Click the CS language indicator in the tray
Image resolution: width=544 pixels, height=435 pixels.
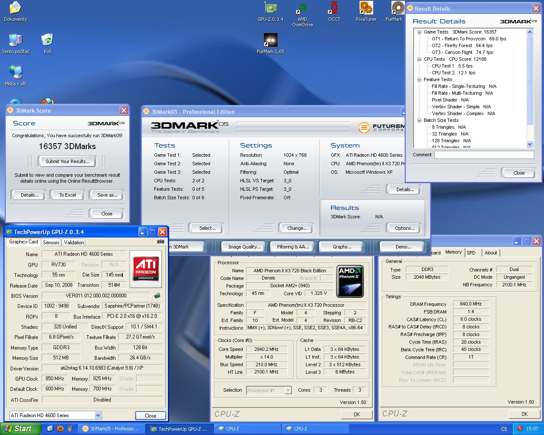[x=504, y=429]
